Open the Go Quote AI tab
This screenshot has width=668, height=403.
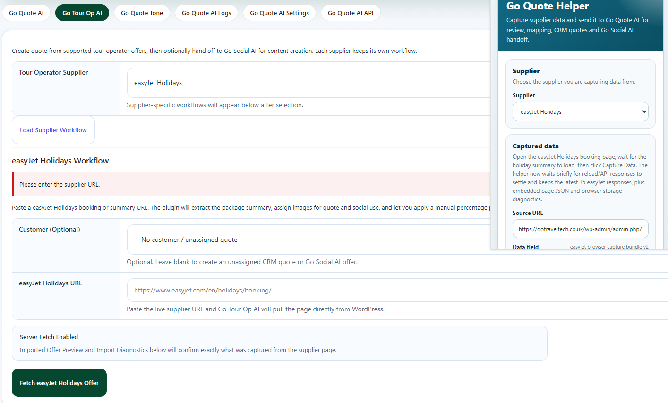pyautogui.click(x=26, y=13)
